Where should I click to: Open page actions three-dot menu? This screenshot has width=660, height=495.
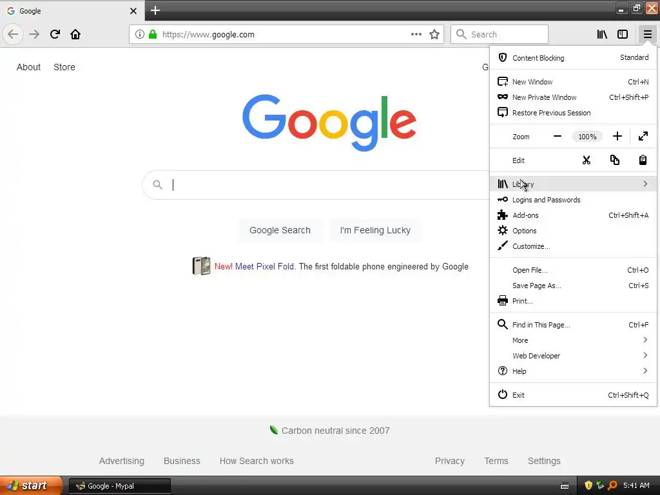pos(416,34)
